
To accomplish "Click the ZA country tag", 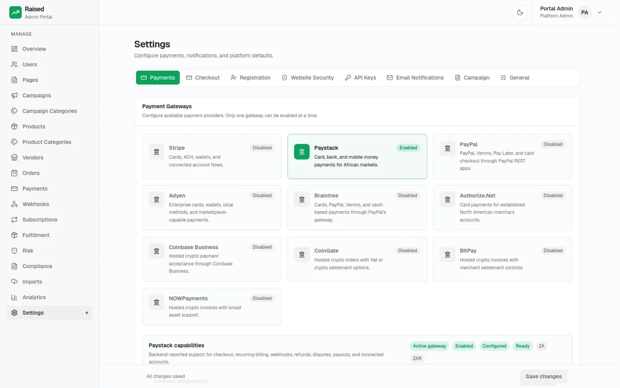I will [542, 346].
